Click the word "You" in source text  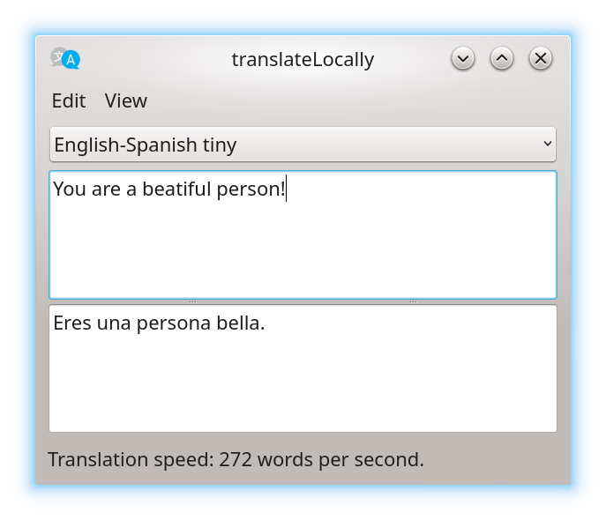pyautogui.click(x=69, y=189)
